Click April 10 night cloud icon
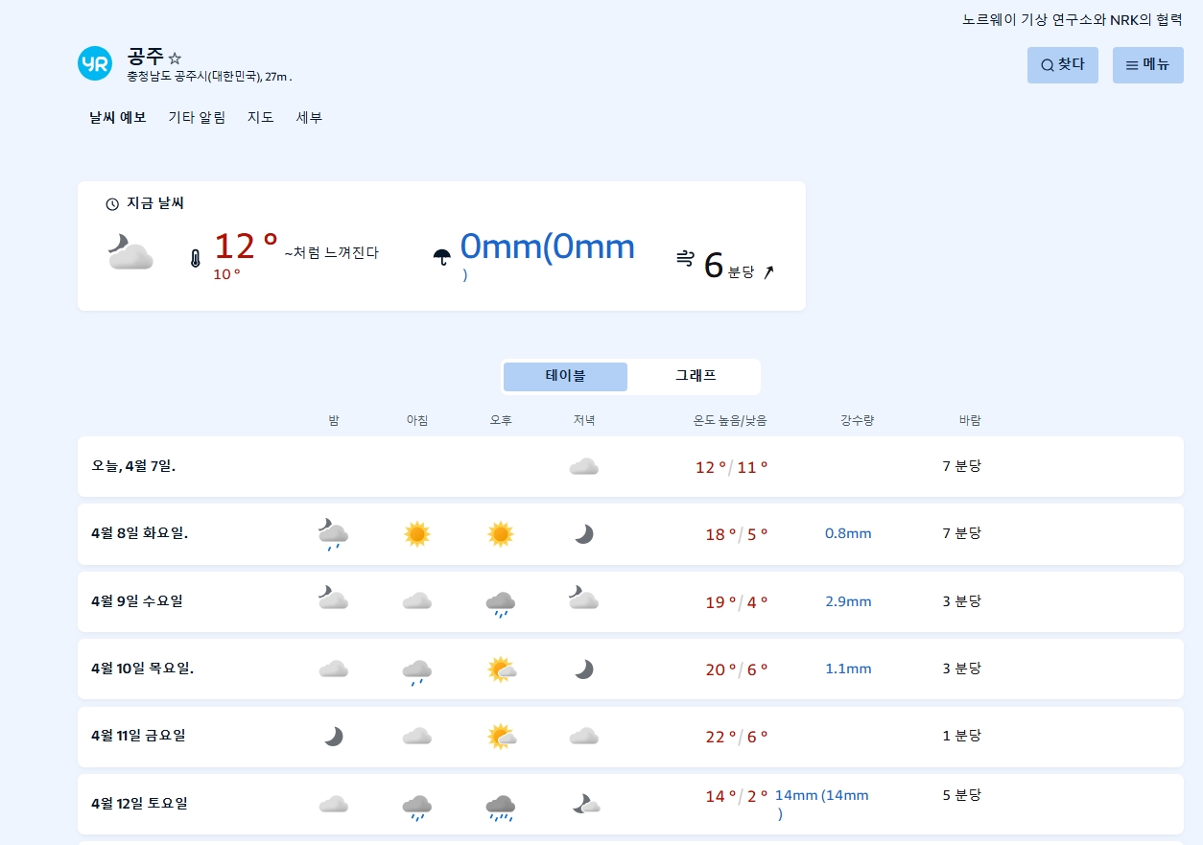 pyautogui.click(x=333, y=669)
